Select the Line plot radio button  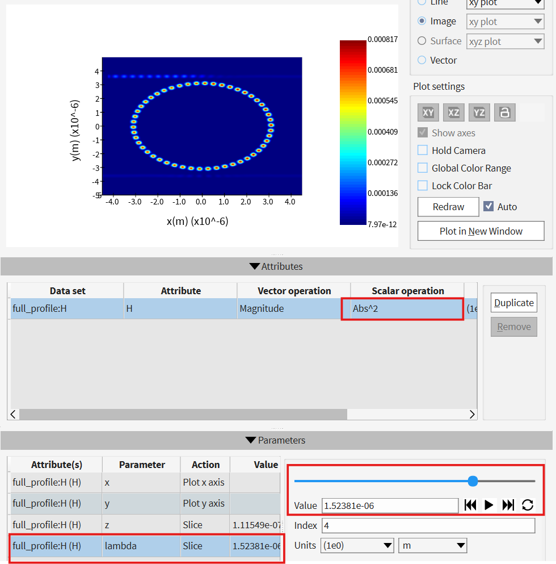click(x=422, y=2)
